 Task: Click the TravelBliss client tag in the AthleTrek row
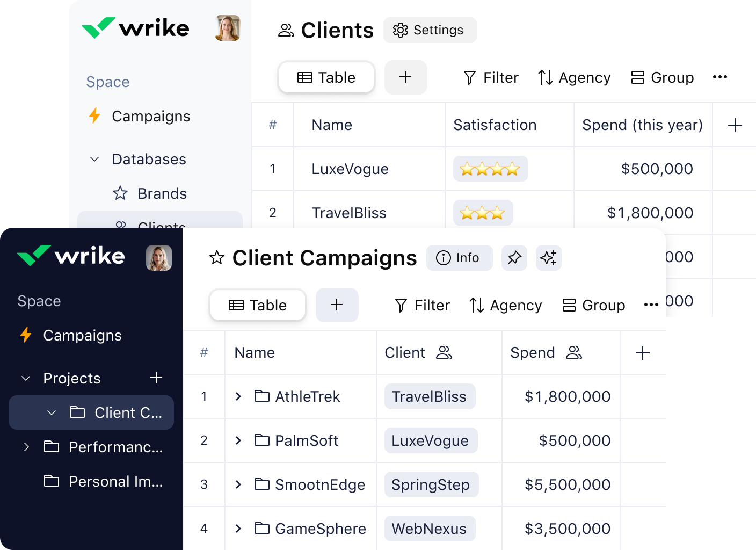point(430,396)
